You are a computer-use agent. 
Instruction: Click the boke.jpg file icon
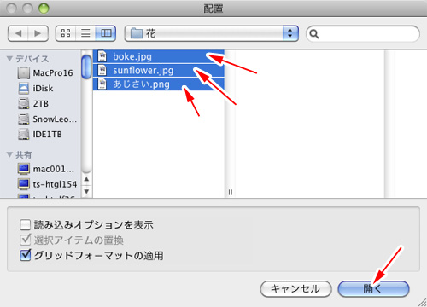[102, 56]
